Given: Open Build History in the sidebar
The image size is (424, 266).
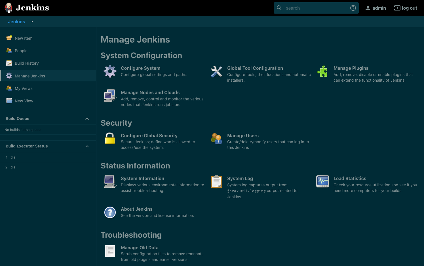Looking at the screenshot, I should pyautogui.click(x=27, y=63).
